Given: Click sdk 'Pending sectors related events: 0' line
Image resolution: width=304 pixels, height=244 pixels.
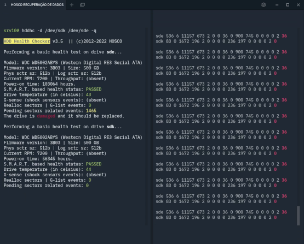Looking at the screenshot, I should point(46,186).
